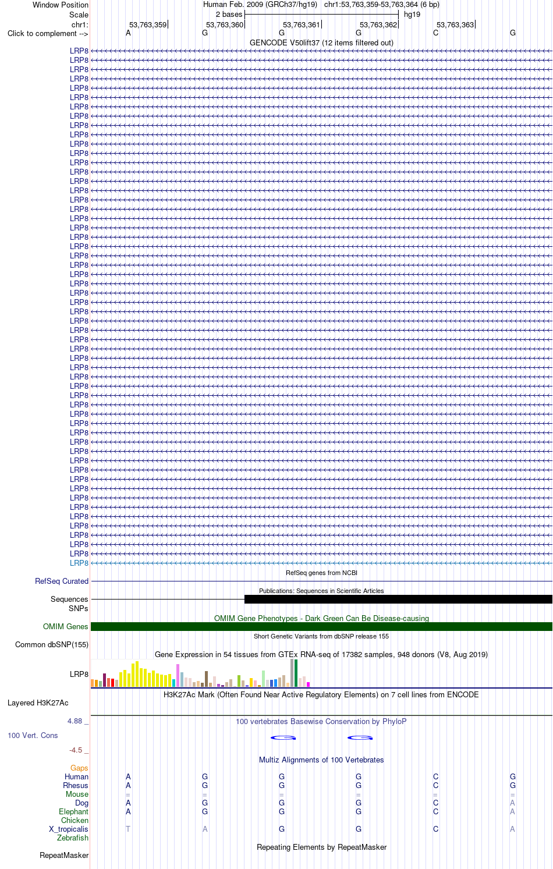Click the orange Gaps row label
Viewport: 553px width, 869px height.
point(79,768)
